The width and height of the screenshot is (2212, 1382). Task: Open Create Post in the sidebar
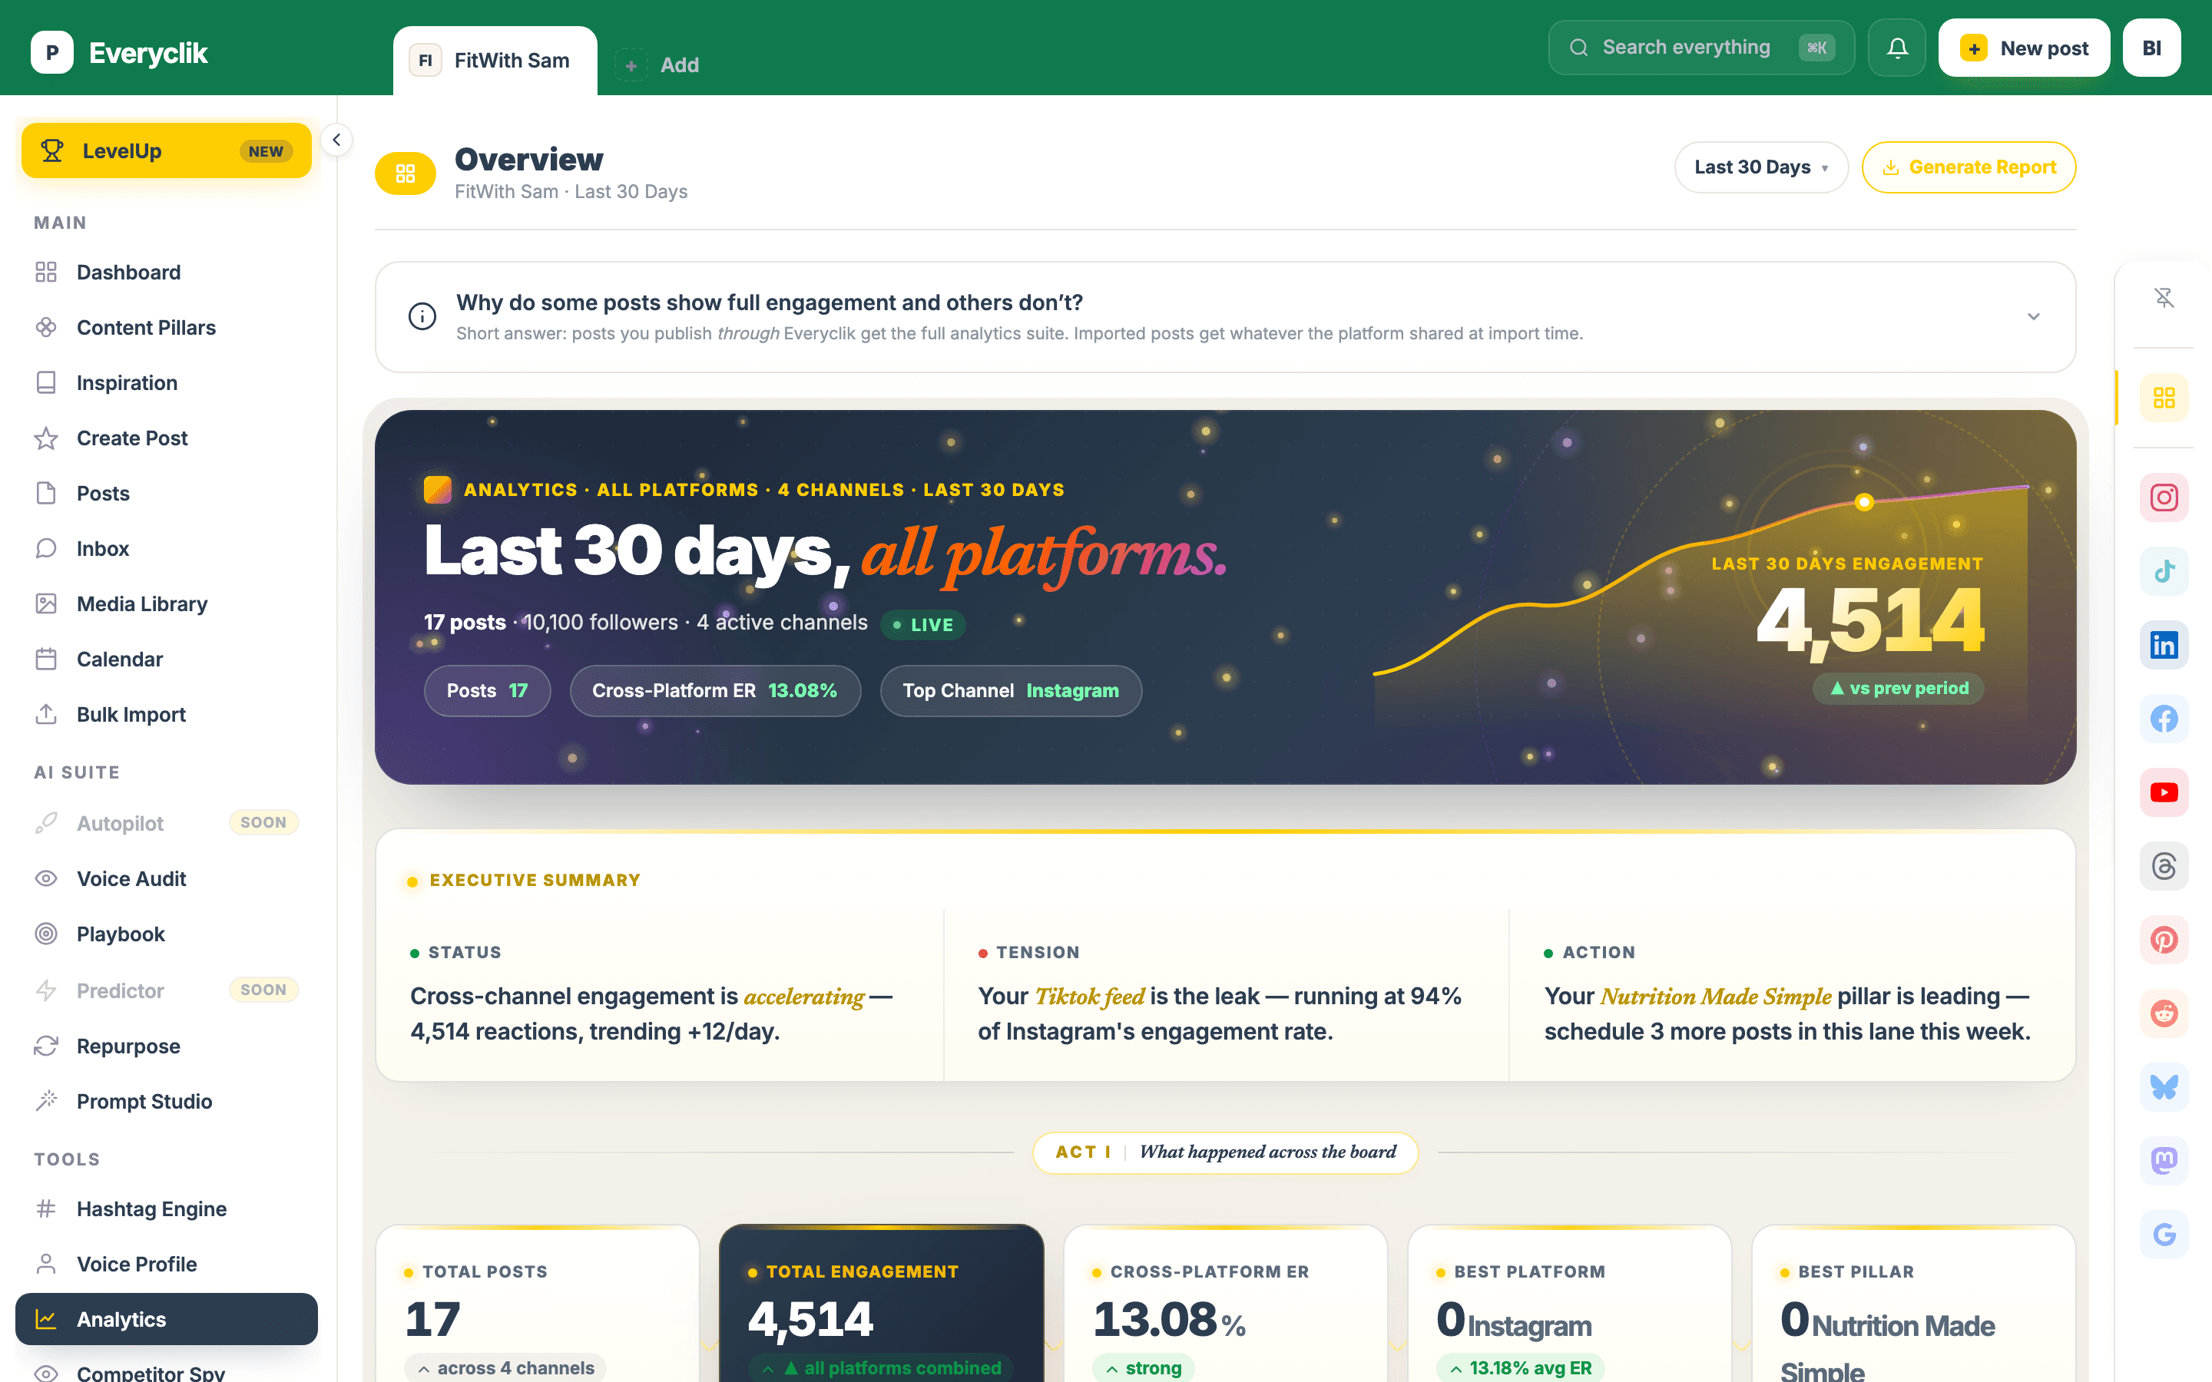[x=167, y=438]
